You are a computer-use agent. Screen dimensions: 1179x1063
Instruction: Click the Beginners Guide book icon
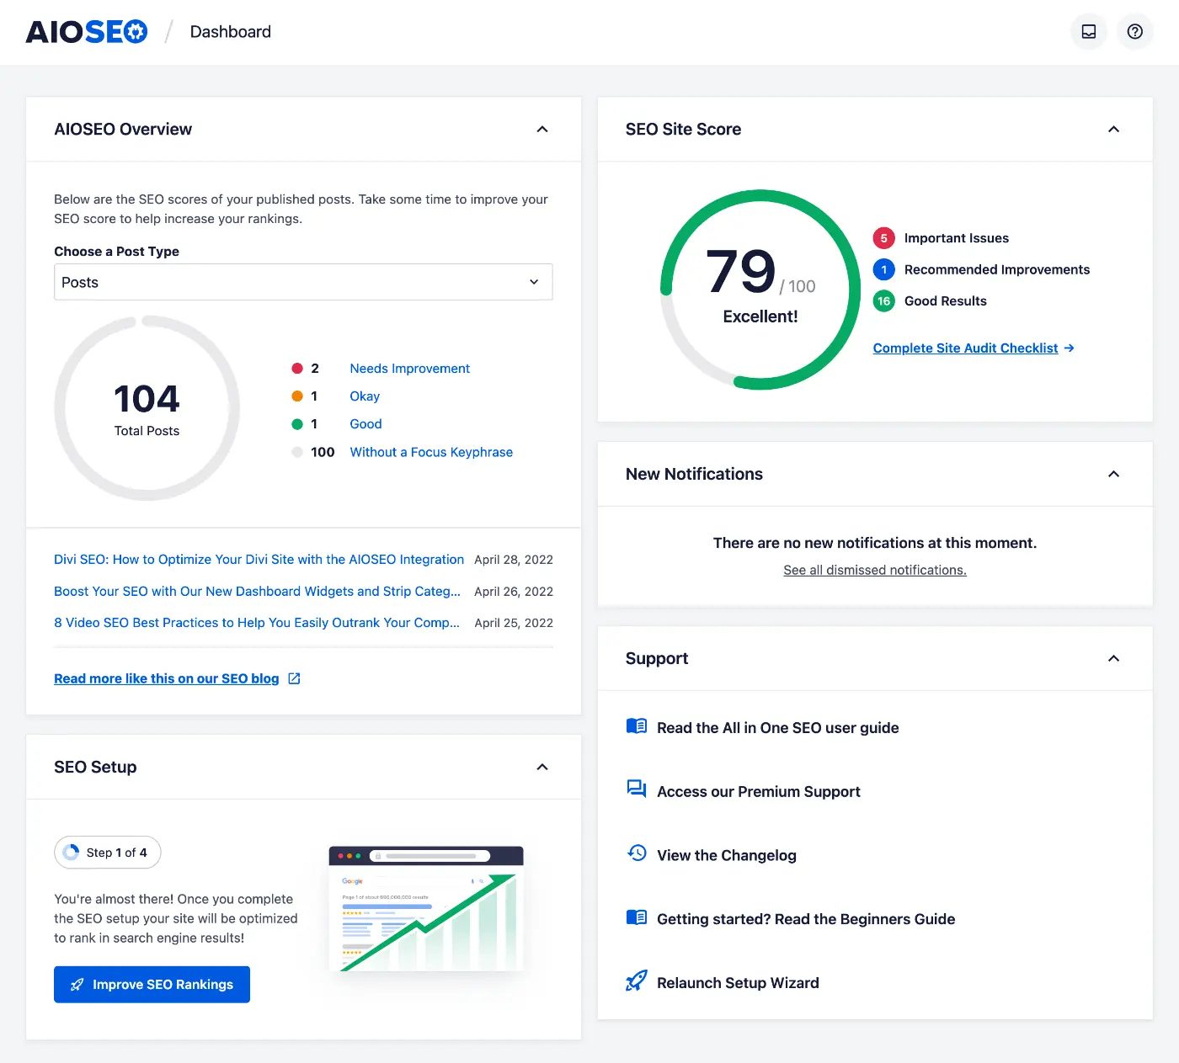[637, 917]
